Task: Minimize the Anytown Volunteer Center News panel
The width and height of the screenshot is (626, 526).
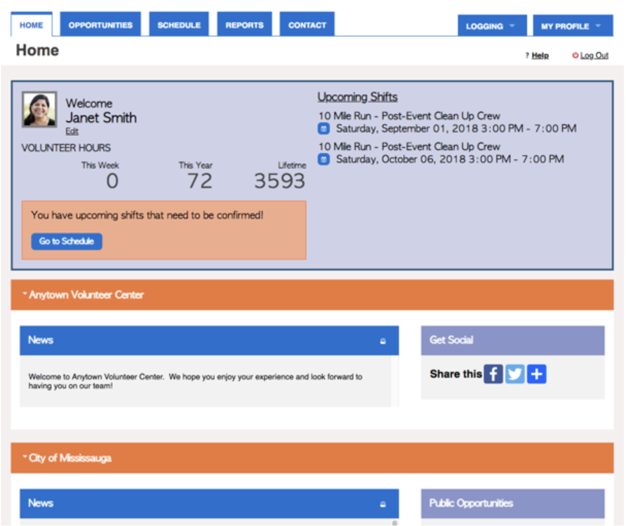Action: coord(383,341)
